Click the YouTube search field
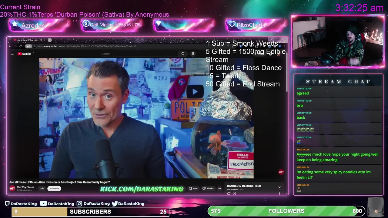The width and height of the screenshot is (388, 218). 140,54
